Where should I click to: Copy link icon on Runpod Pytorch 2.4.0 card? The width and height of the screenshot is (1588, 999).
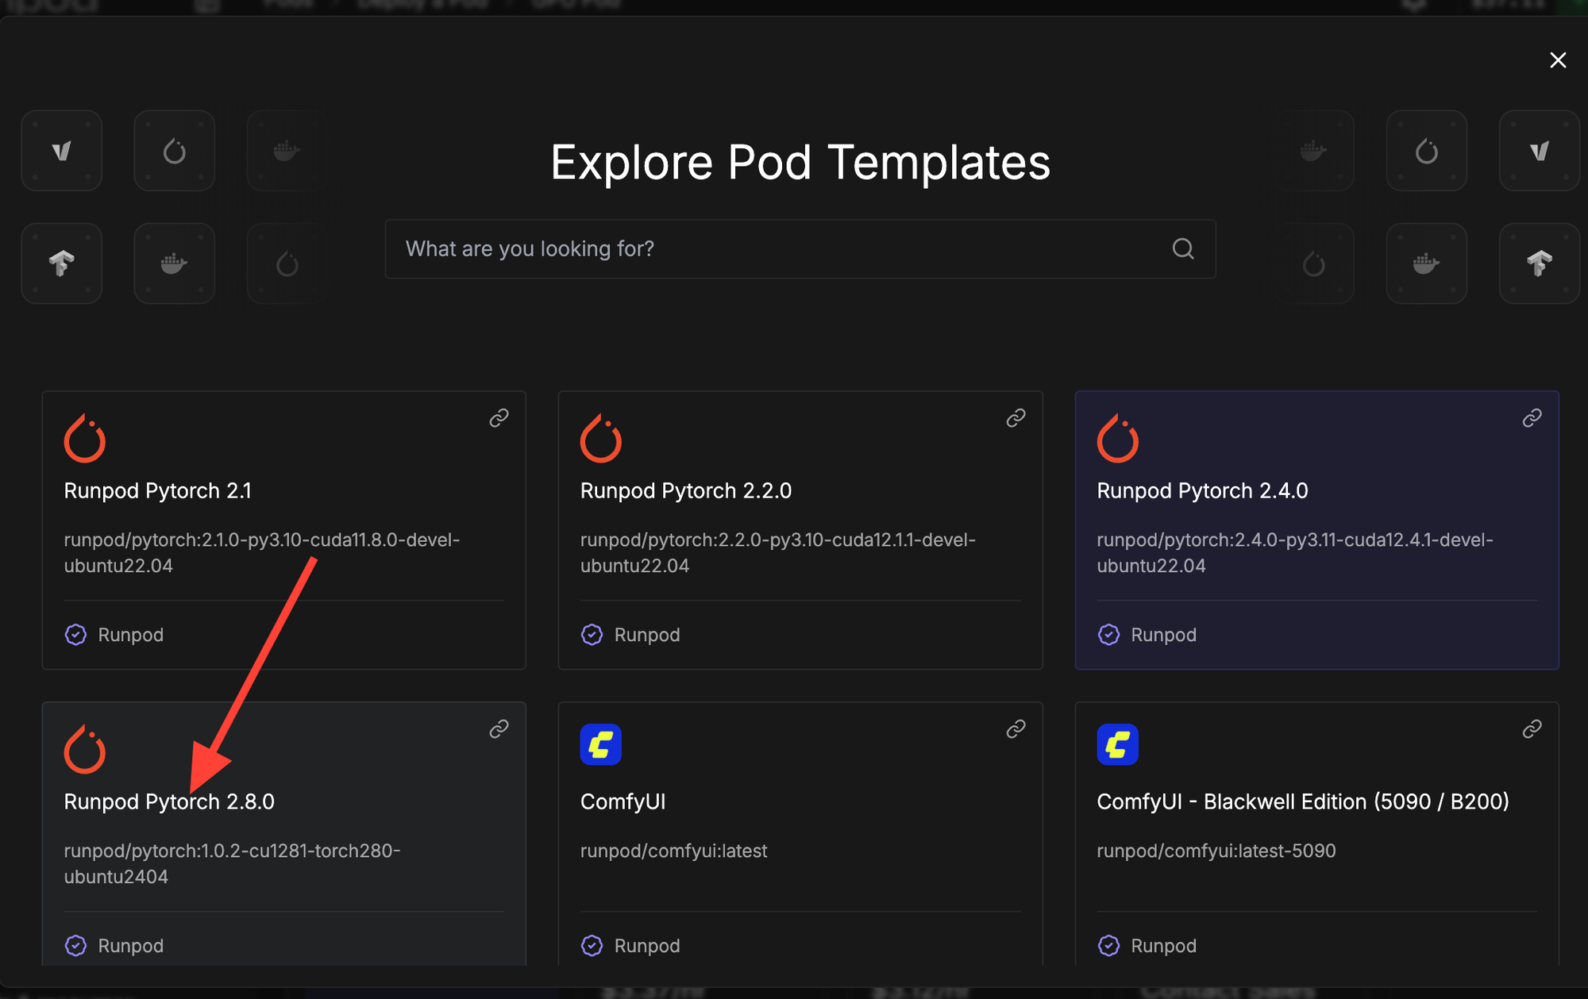click(1532, 418)
